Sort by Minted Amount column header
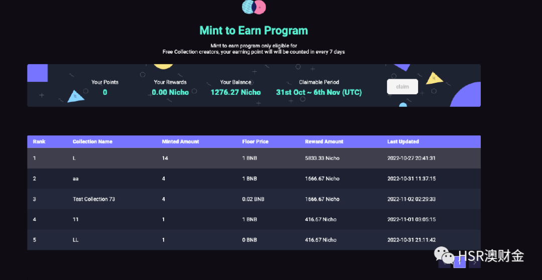 181,142
